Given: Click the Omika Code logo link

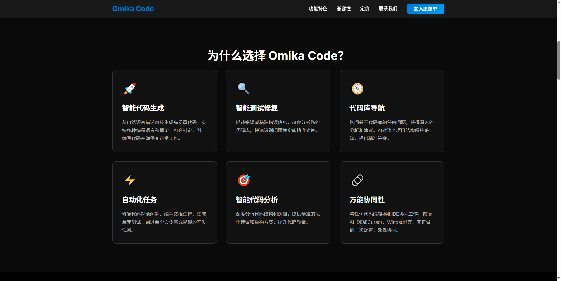Looking at the screenshot, I should coord(133,9).
